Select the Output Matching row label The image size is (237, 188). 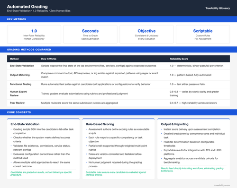click(20, 75)
